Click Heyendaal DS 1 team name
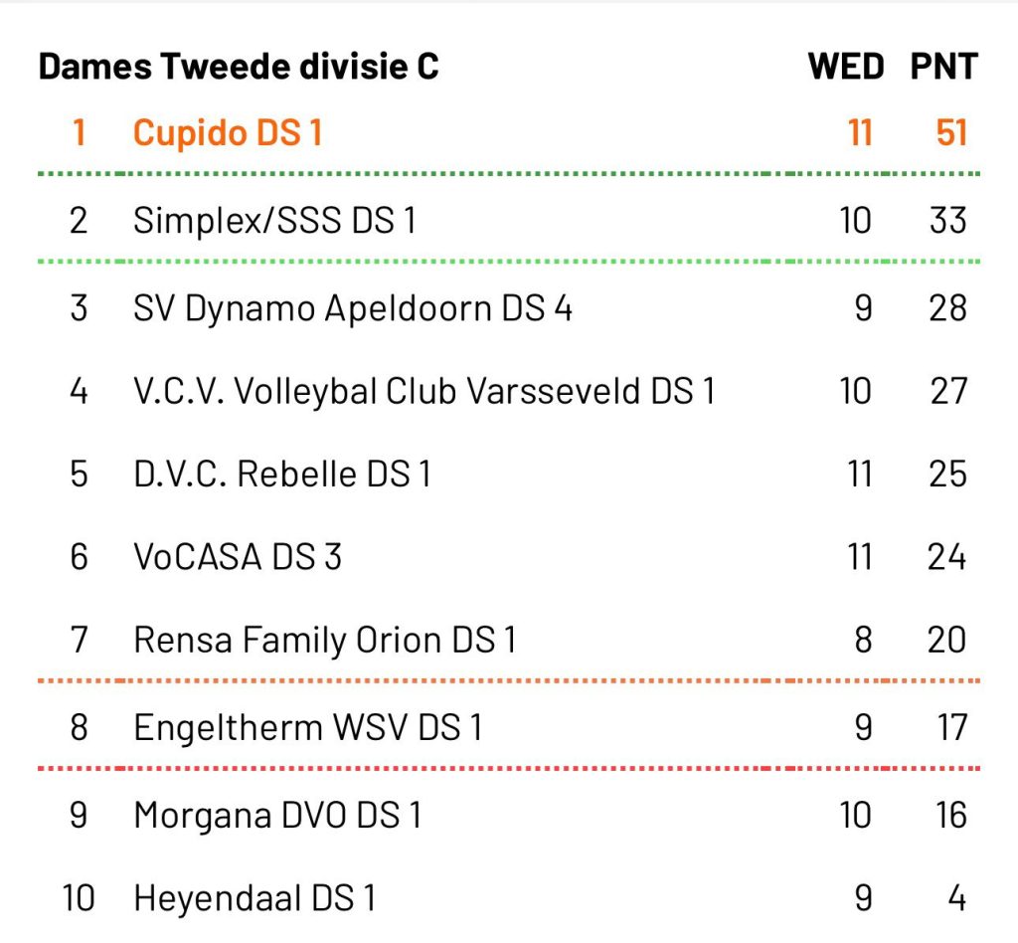This screenshot has width=1018, height=943. pyautogui.click(x=254, y=899)
